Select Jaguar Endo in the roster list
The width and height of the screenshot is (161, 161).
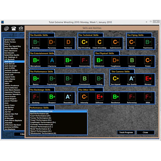pyautogui.click(x=14, y=77)
